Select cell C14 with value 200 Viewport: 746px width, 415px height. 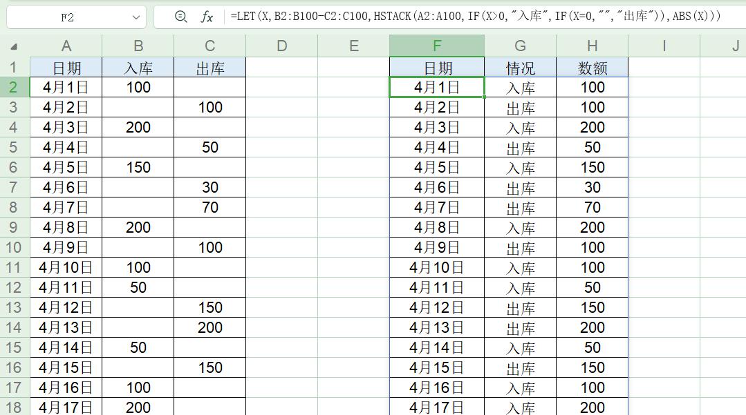[x=209, y=327]
